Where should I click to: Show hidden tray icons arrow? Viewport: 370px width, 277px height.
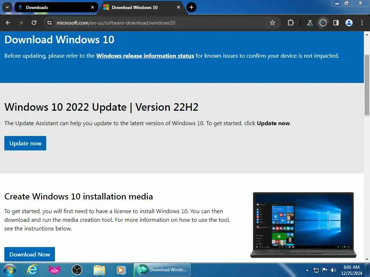[x=307, y=270]
